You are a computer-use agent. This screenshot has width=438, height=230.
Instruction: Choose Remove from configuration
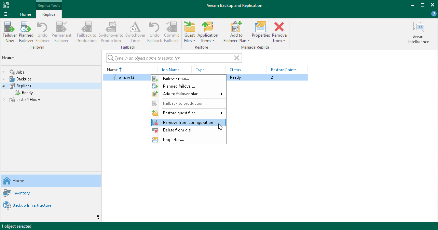click(x=189, y=123)
